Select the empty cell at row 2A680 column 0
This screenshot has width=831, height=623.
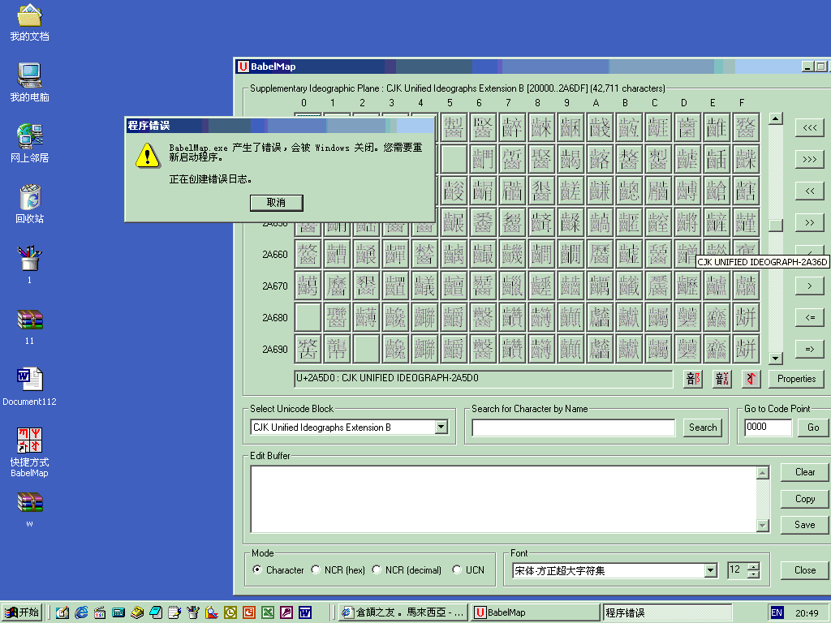tap(308, 318)
